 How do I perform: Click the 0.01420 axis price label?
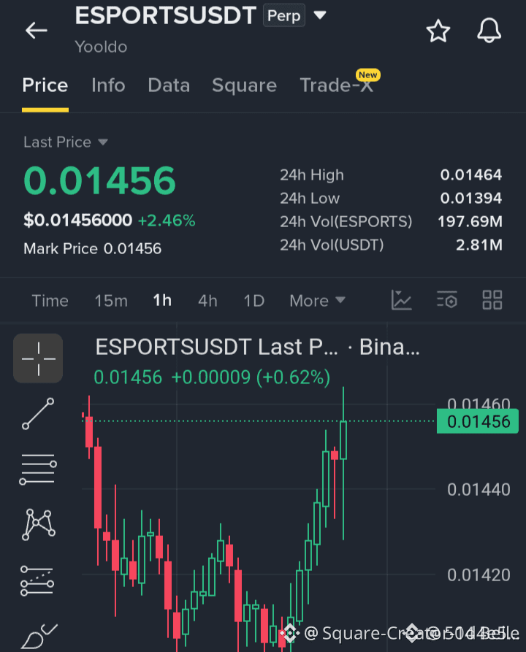click(479, 575)
